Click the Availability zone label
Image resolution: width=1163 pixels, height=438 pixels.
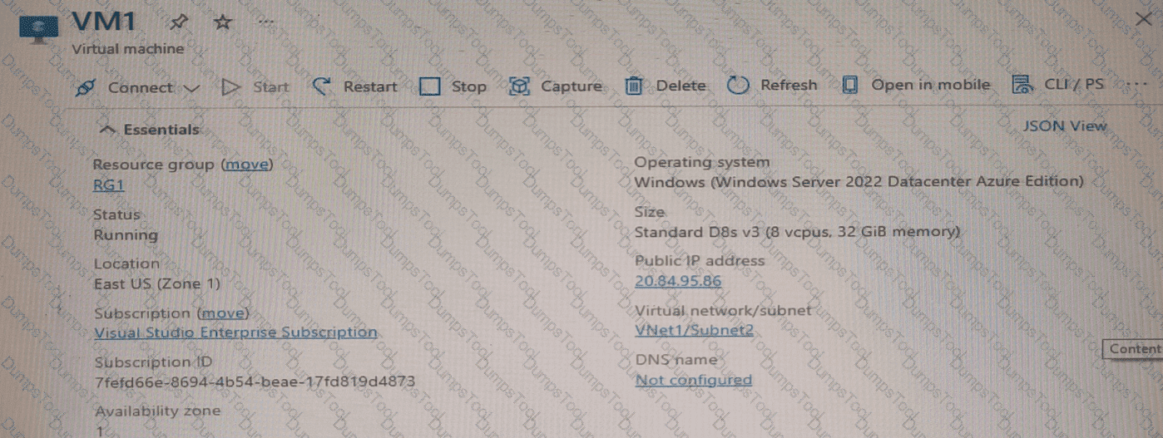pyautogui.click(x=158, y=411)
